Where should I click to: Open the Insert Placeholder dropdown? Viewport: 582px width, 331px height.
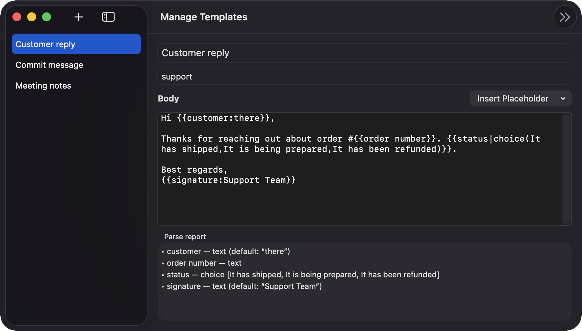pos(521,98)
